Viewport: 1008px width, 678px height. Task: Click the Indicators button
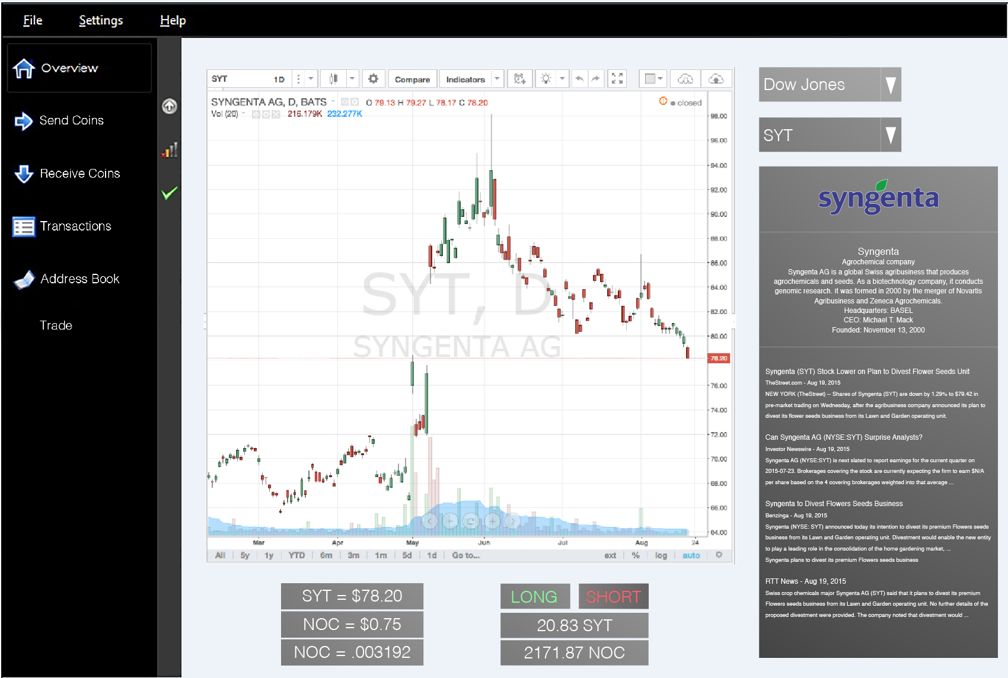tap(465, 79)
